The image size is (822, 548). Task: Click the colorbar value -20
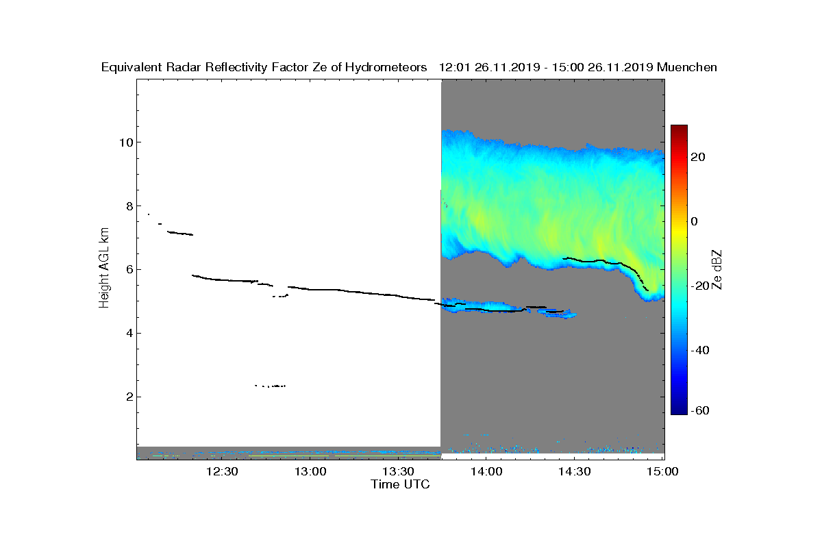tap(700, 286)
